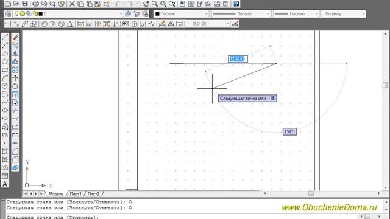
Task: Expand options arrow in Следующая точка tooltip
Action: point(273,99)
